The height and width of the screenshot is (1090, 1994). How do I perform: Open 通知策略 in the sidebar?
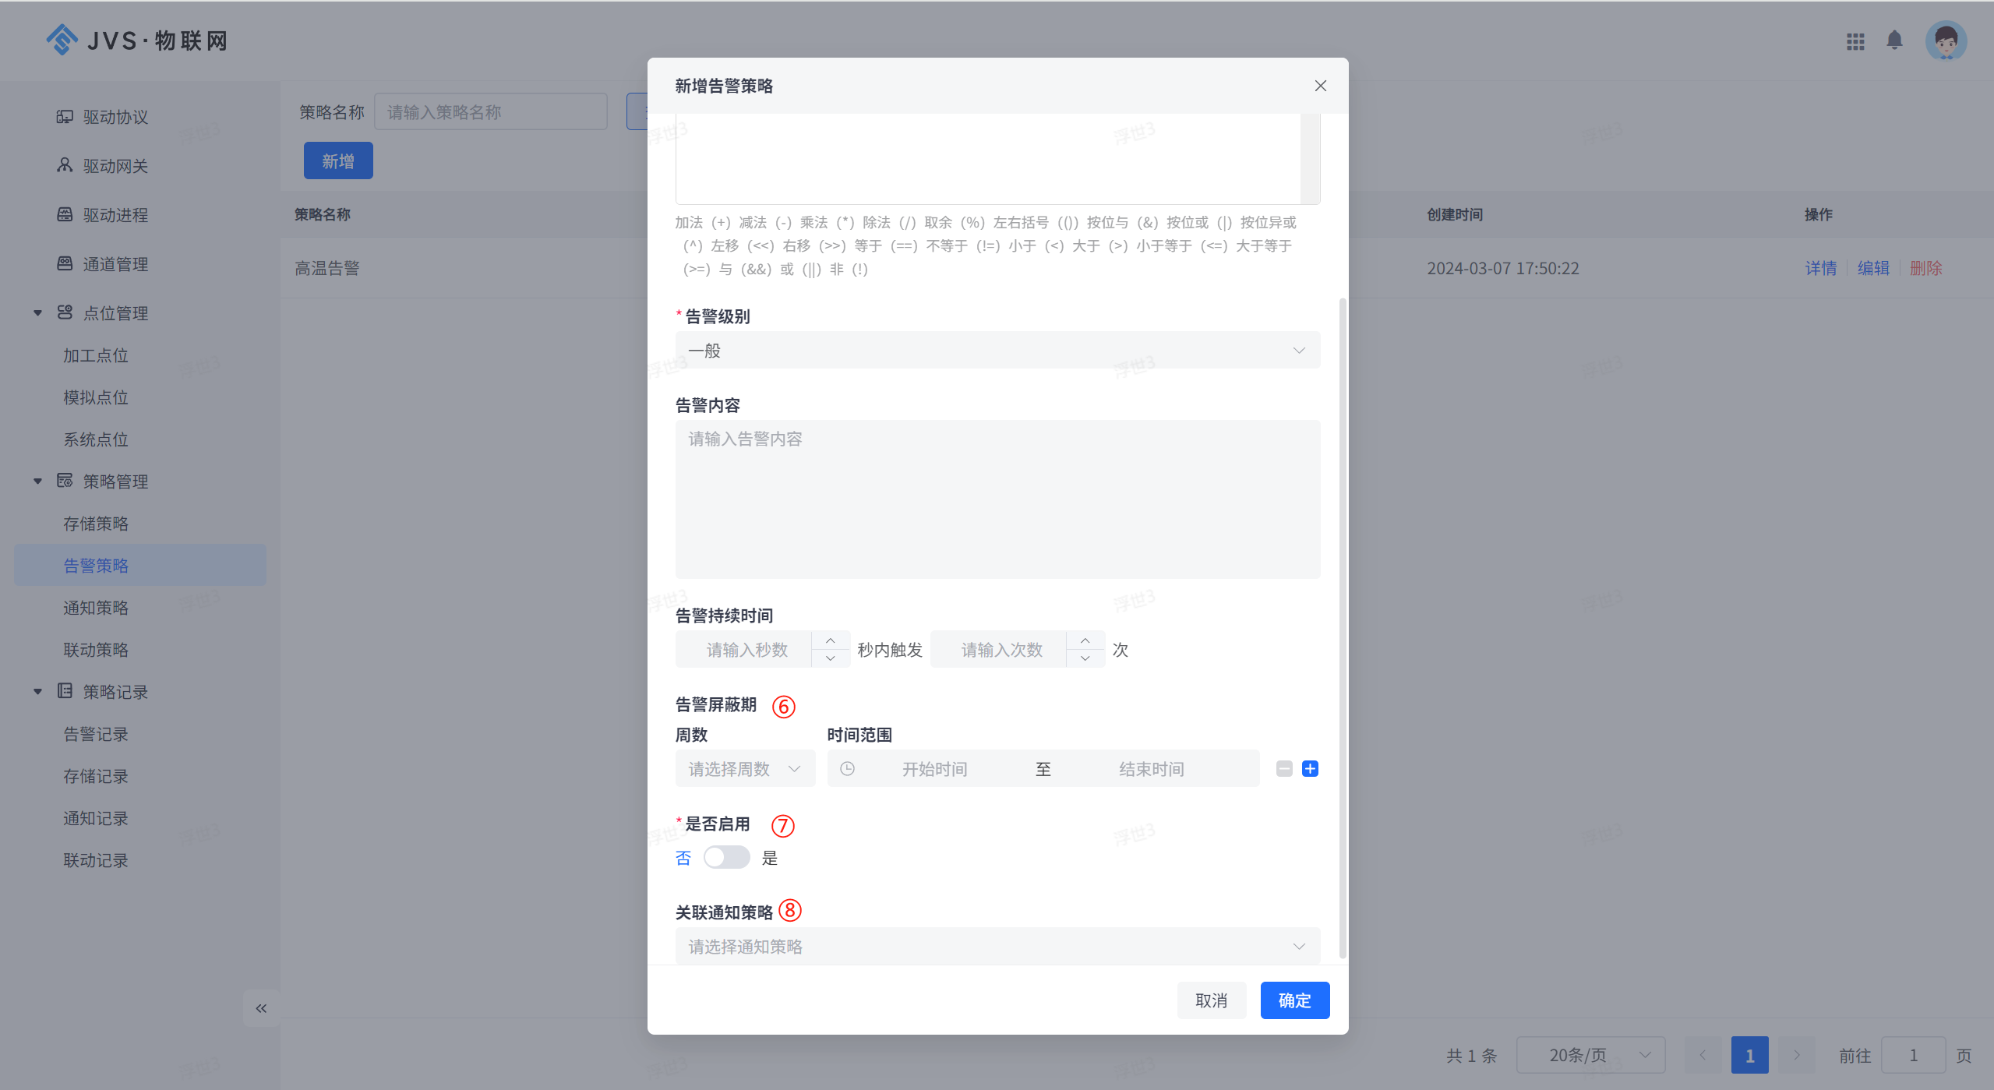pos(96,608)
